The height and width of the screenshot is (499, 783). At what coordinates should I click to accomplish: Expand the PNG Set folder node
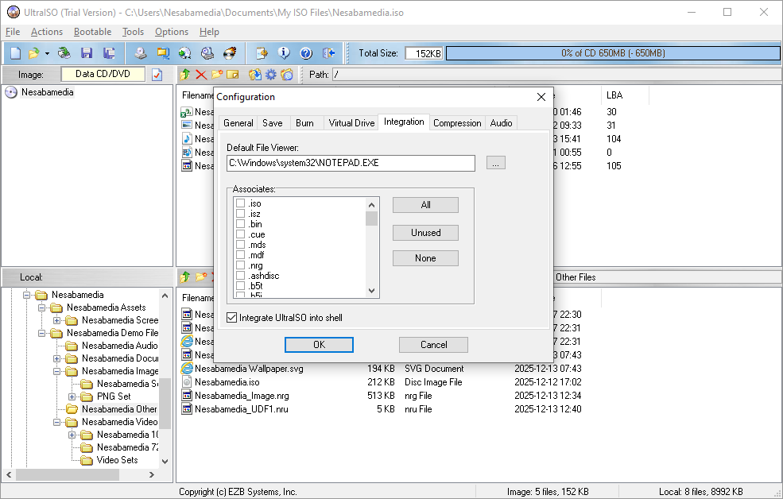coord(72,396)
